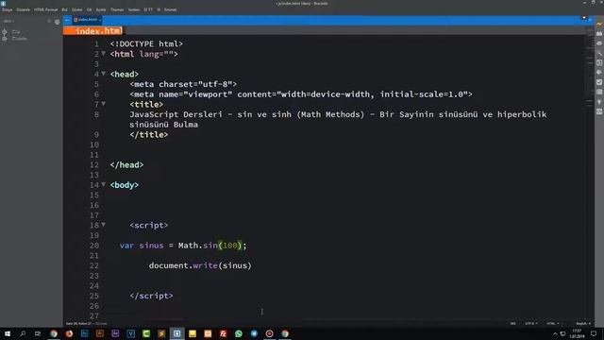Open the HTML Format menu
Image resolution: width=604 pixels, height=340 pixels.
tap(45, 9)
